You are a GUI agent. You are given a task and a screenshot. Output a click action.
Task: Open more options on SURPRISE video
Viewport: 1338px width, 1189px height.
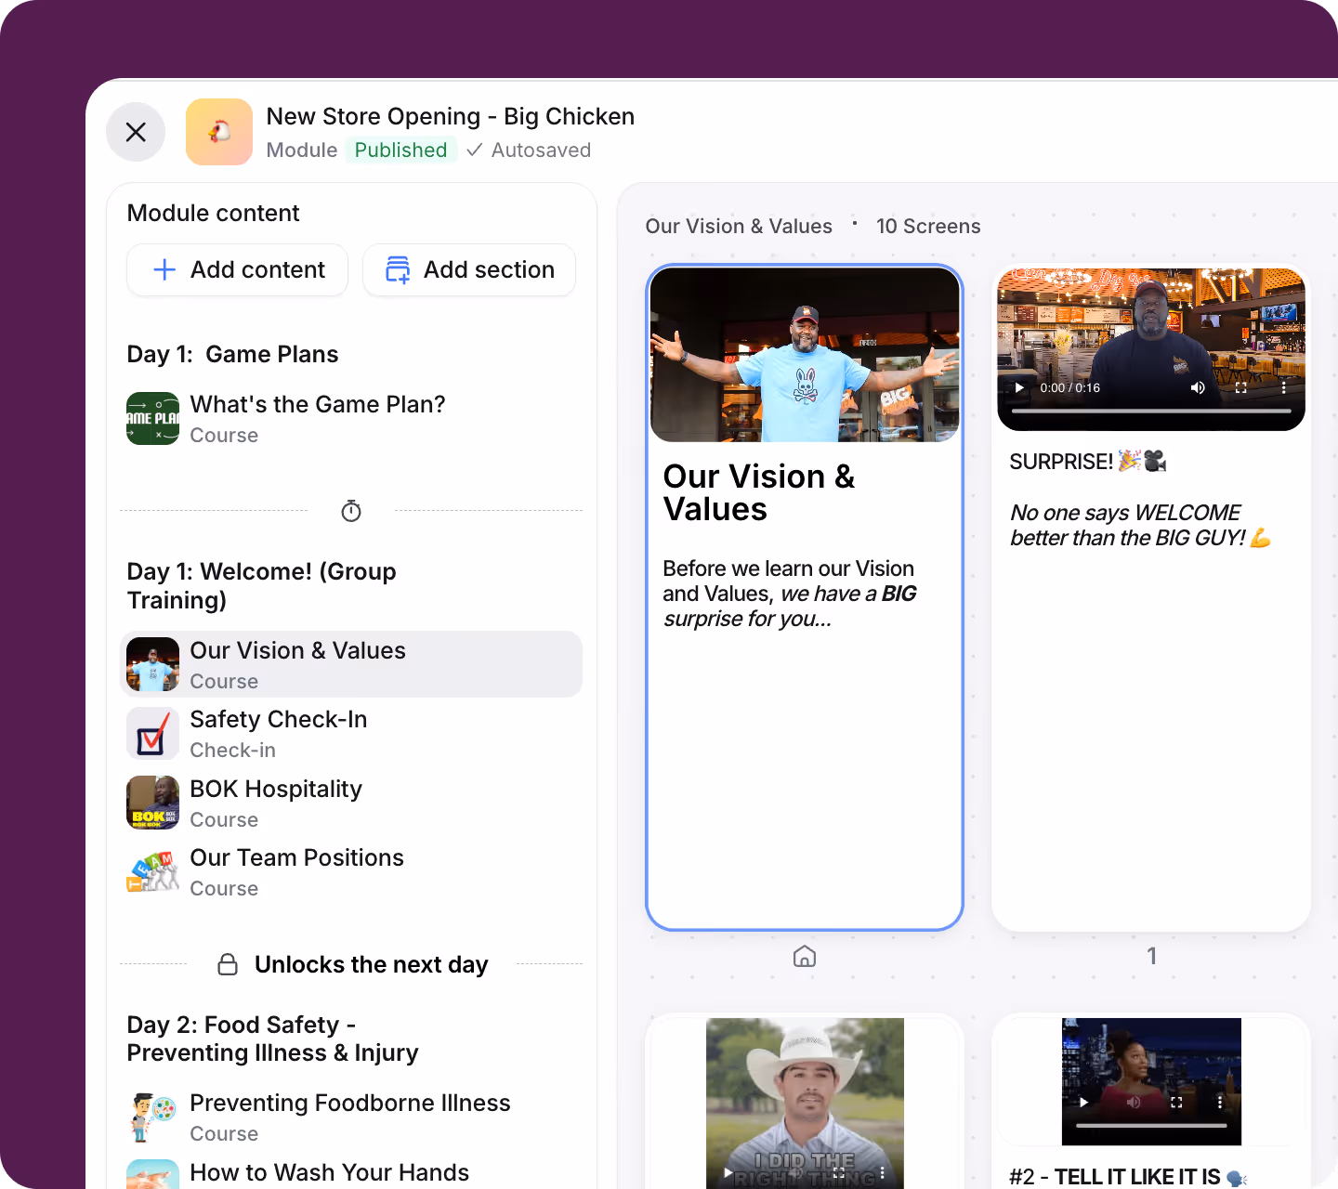[x=1284, y=388]
